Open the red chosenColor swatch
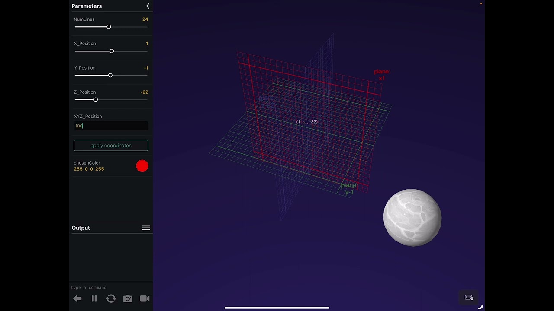 coord(142,166)
